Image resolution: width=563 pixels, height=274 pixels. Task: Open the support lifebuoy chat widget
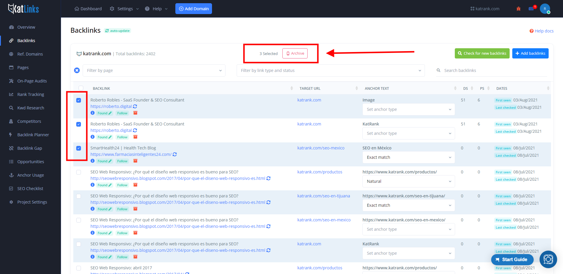pyautogui.click(x=548, y=259)
